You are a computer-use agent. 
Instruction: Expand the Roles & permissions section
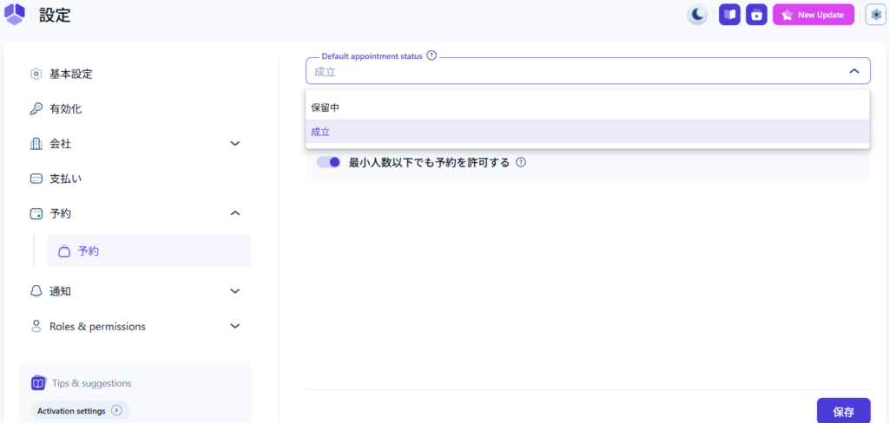pyautogui.click(x=234, y=326)
